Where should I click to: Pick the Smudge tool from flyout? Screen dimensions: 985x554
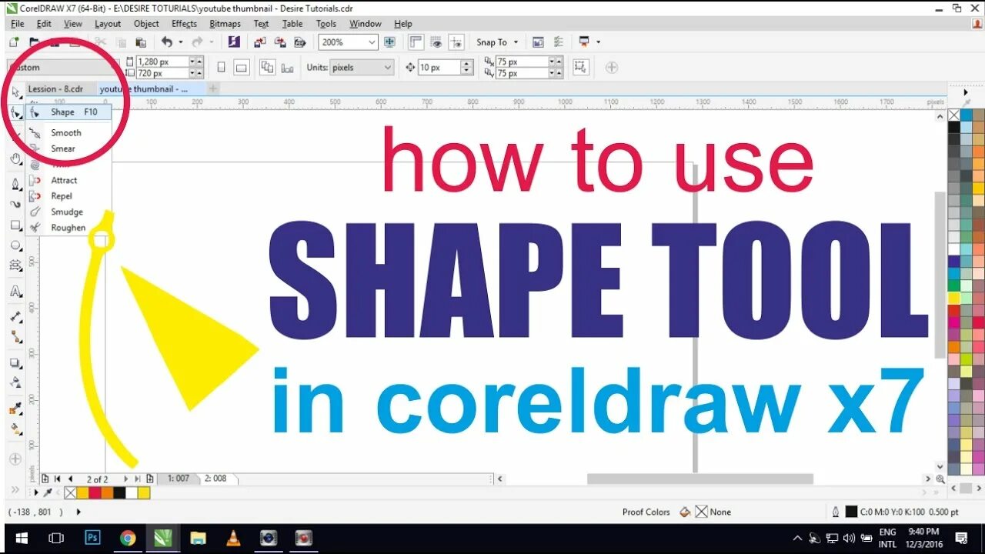point(68,212)
